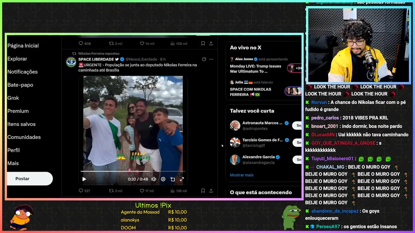415x233 pixels.
Task: Open the @alexandregarcia profile handle
Action: (x=258, y=162)
